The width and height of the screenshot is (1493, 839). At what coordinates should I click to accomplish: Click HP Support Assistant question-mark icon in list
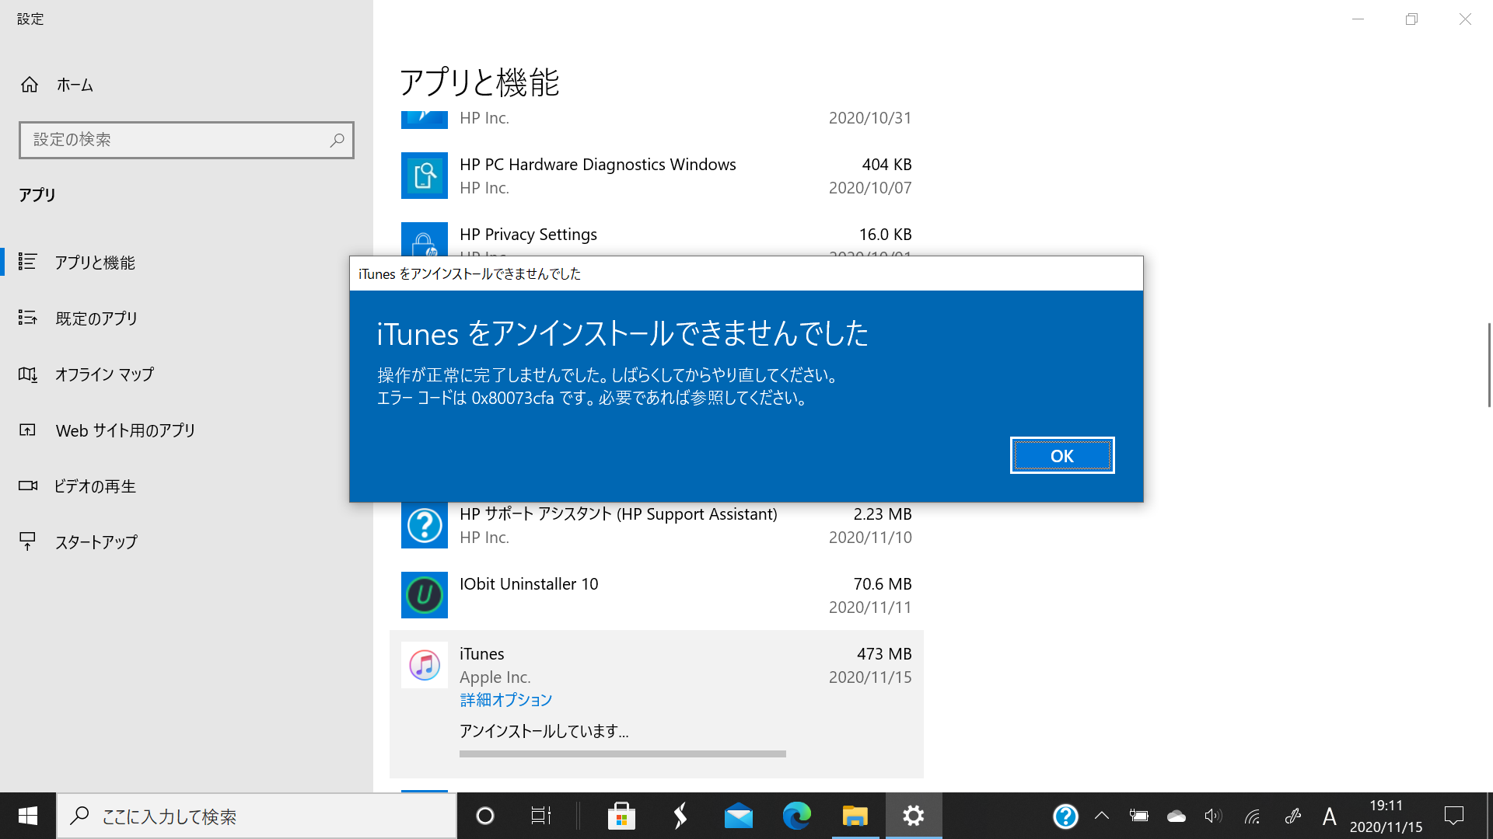(x=425, y=525)
